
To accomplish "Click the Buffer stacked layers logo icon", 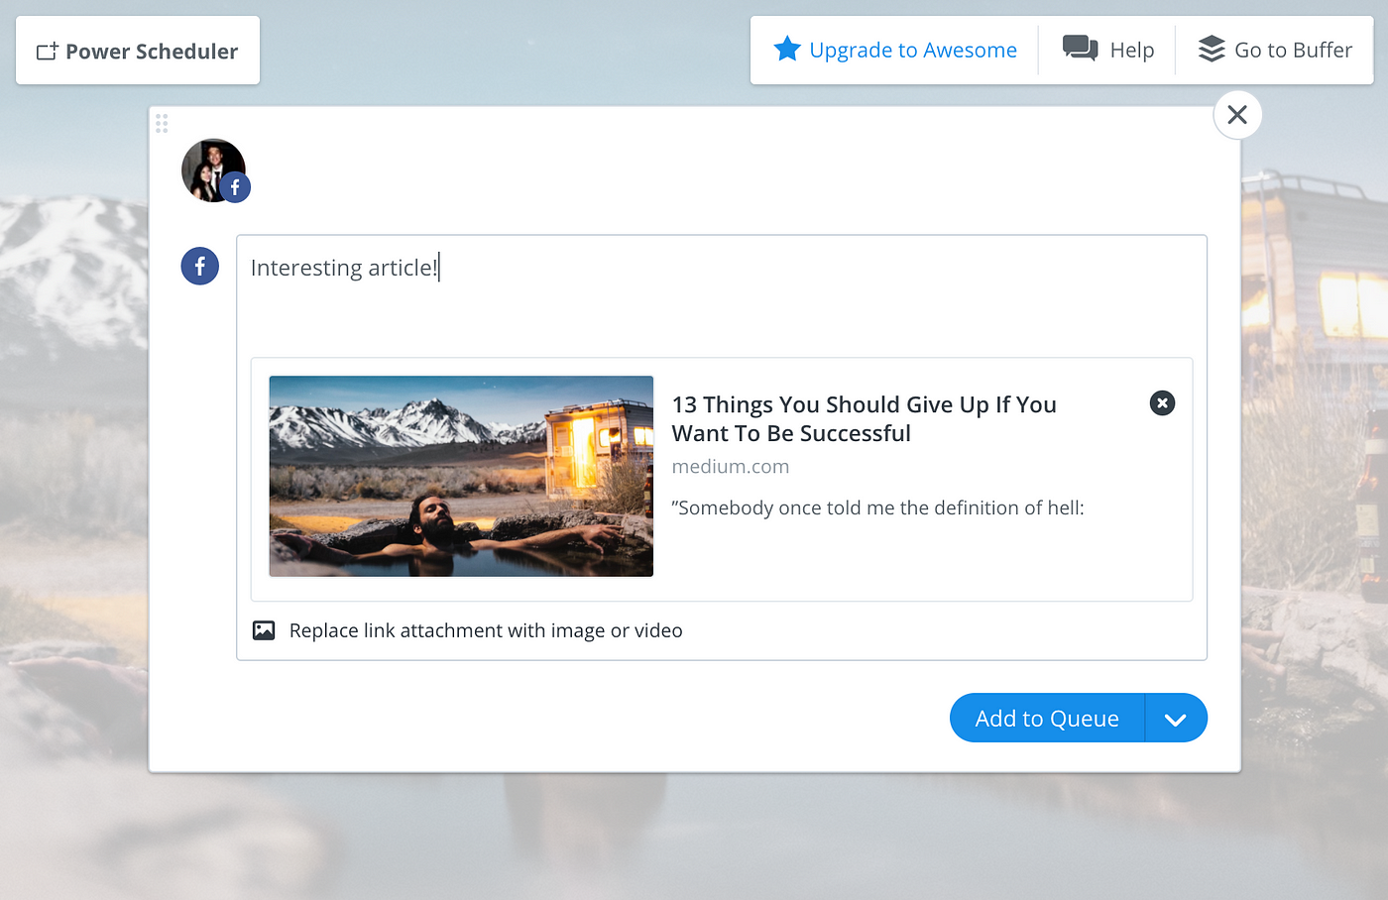I will pyautogui.click(x=1212, y=49).
